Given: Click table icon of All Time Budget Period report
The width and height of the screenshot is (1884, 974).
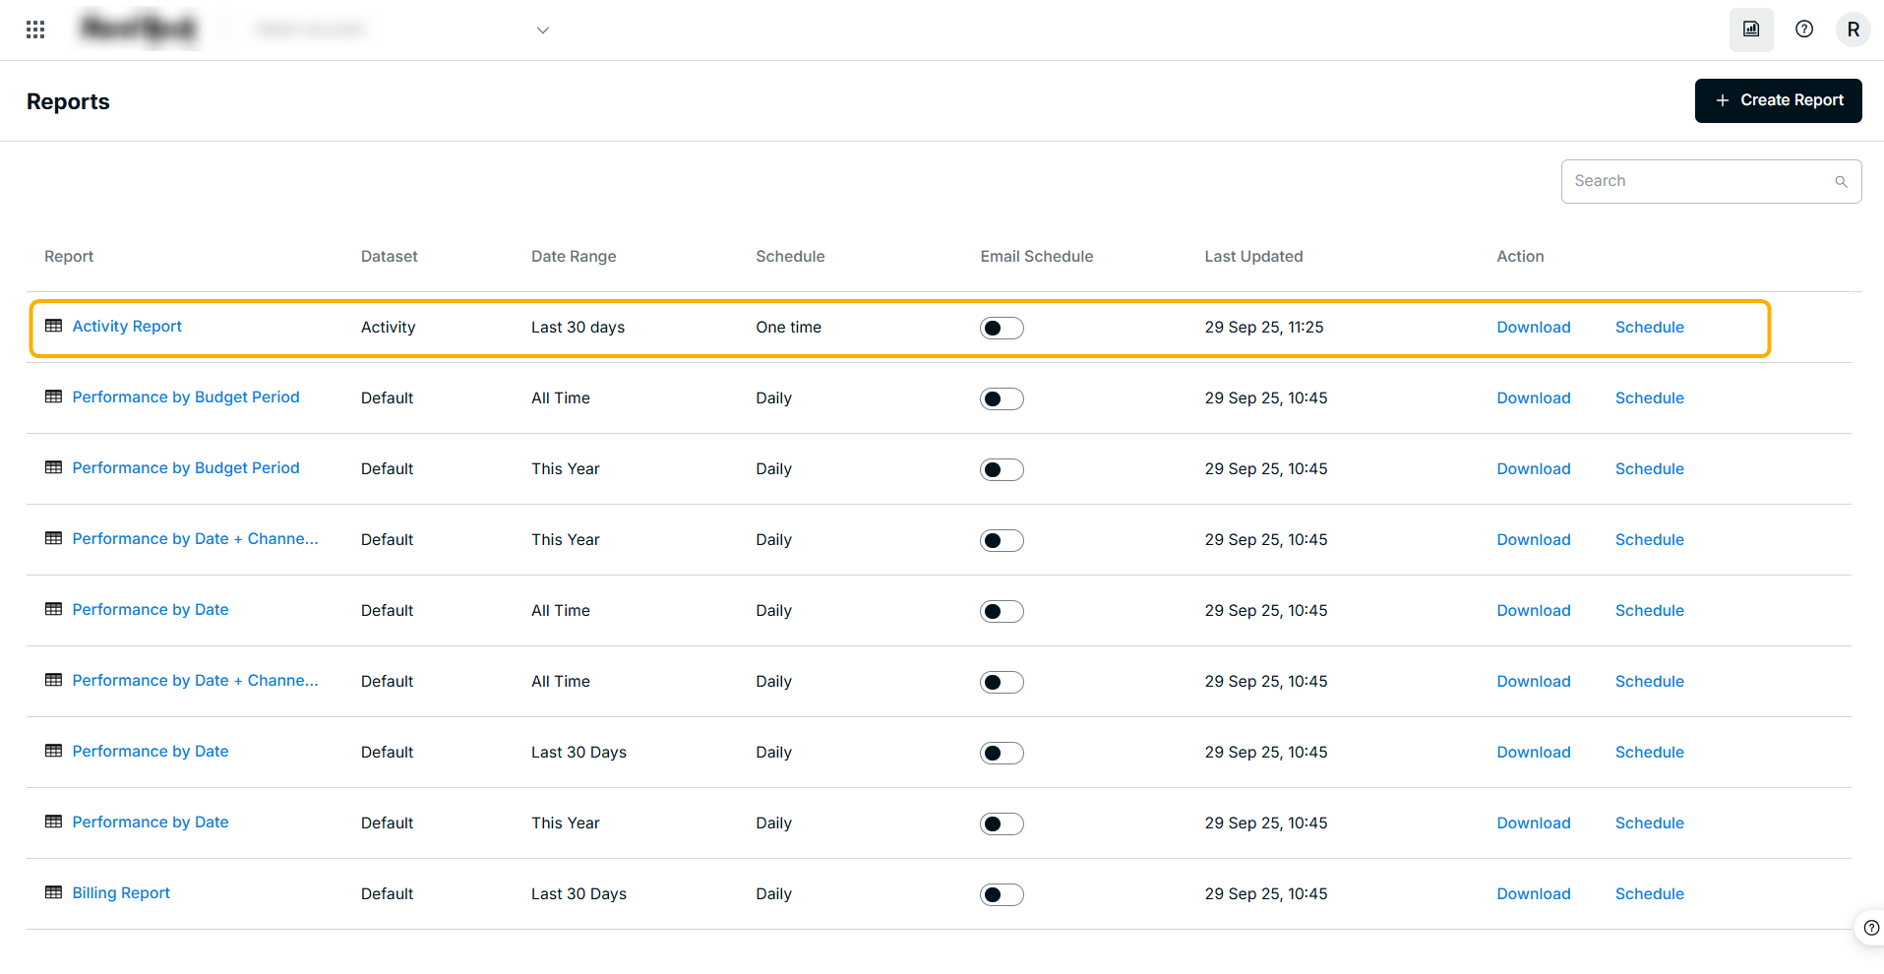Looking at the screenshot, I should pos(54,396).
